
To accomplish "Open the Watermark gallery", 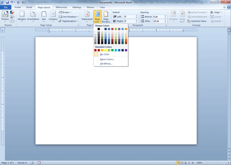I will (87, 16).
